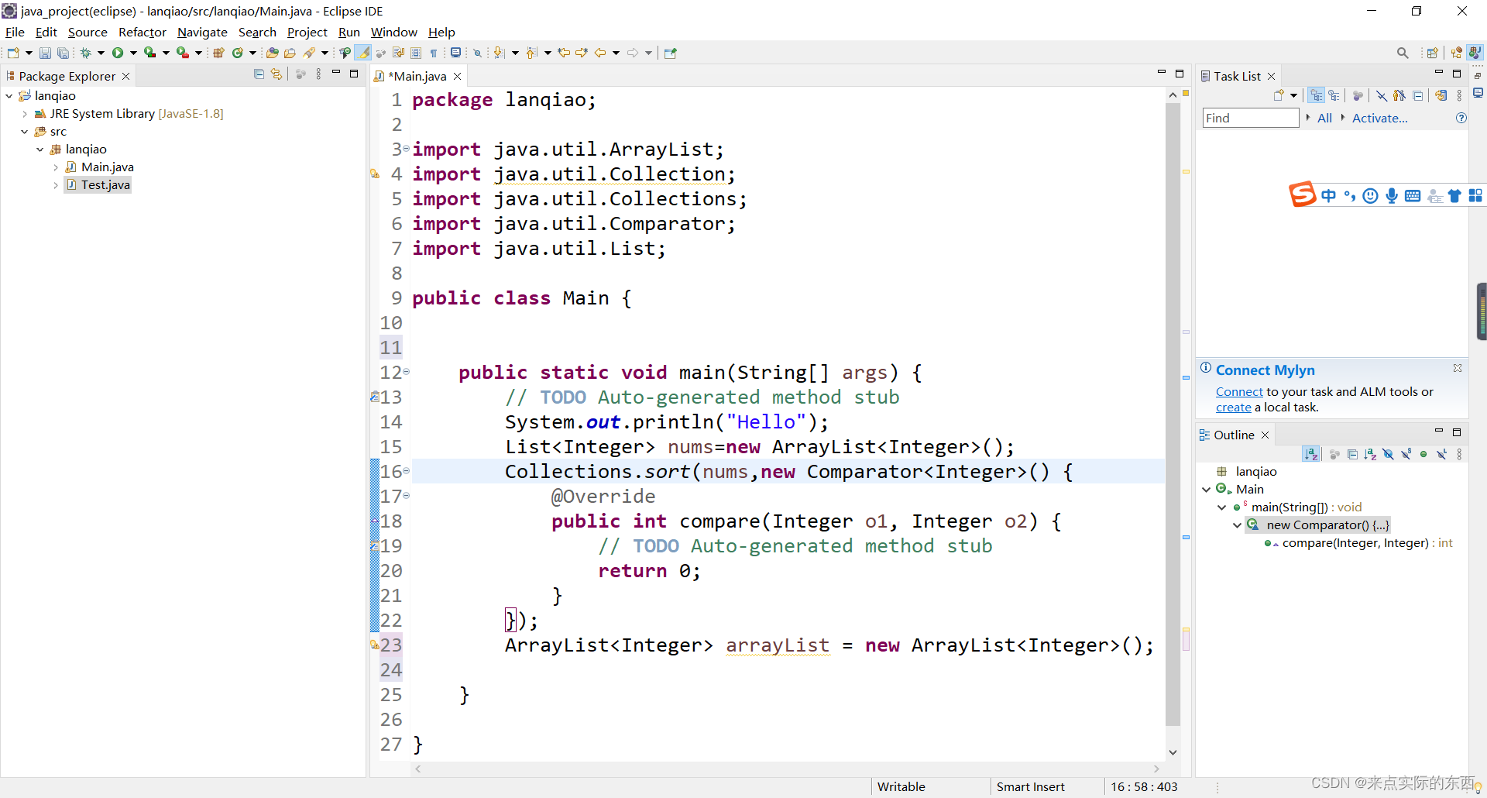Viewport: 1487px width, 798px height.
Task: Open the Debug button dropdown arrow
Action: point(101,53)
